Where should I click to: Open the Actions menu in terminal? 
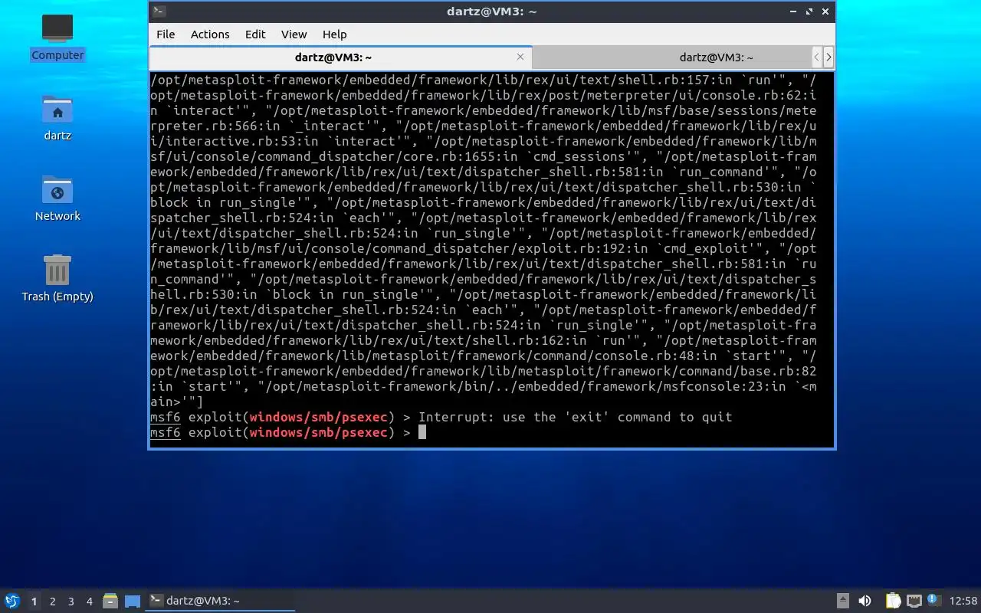point(210,34)
